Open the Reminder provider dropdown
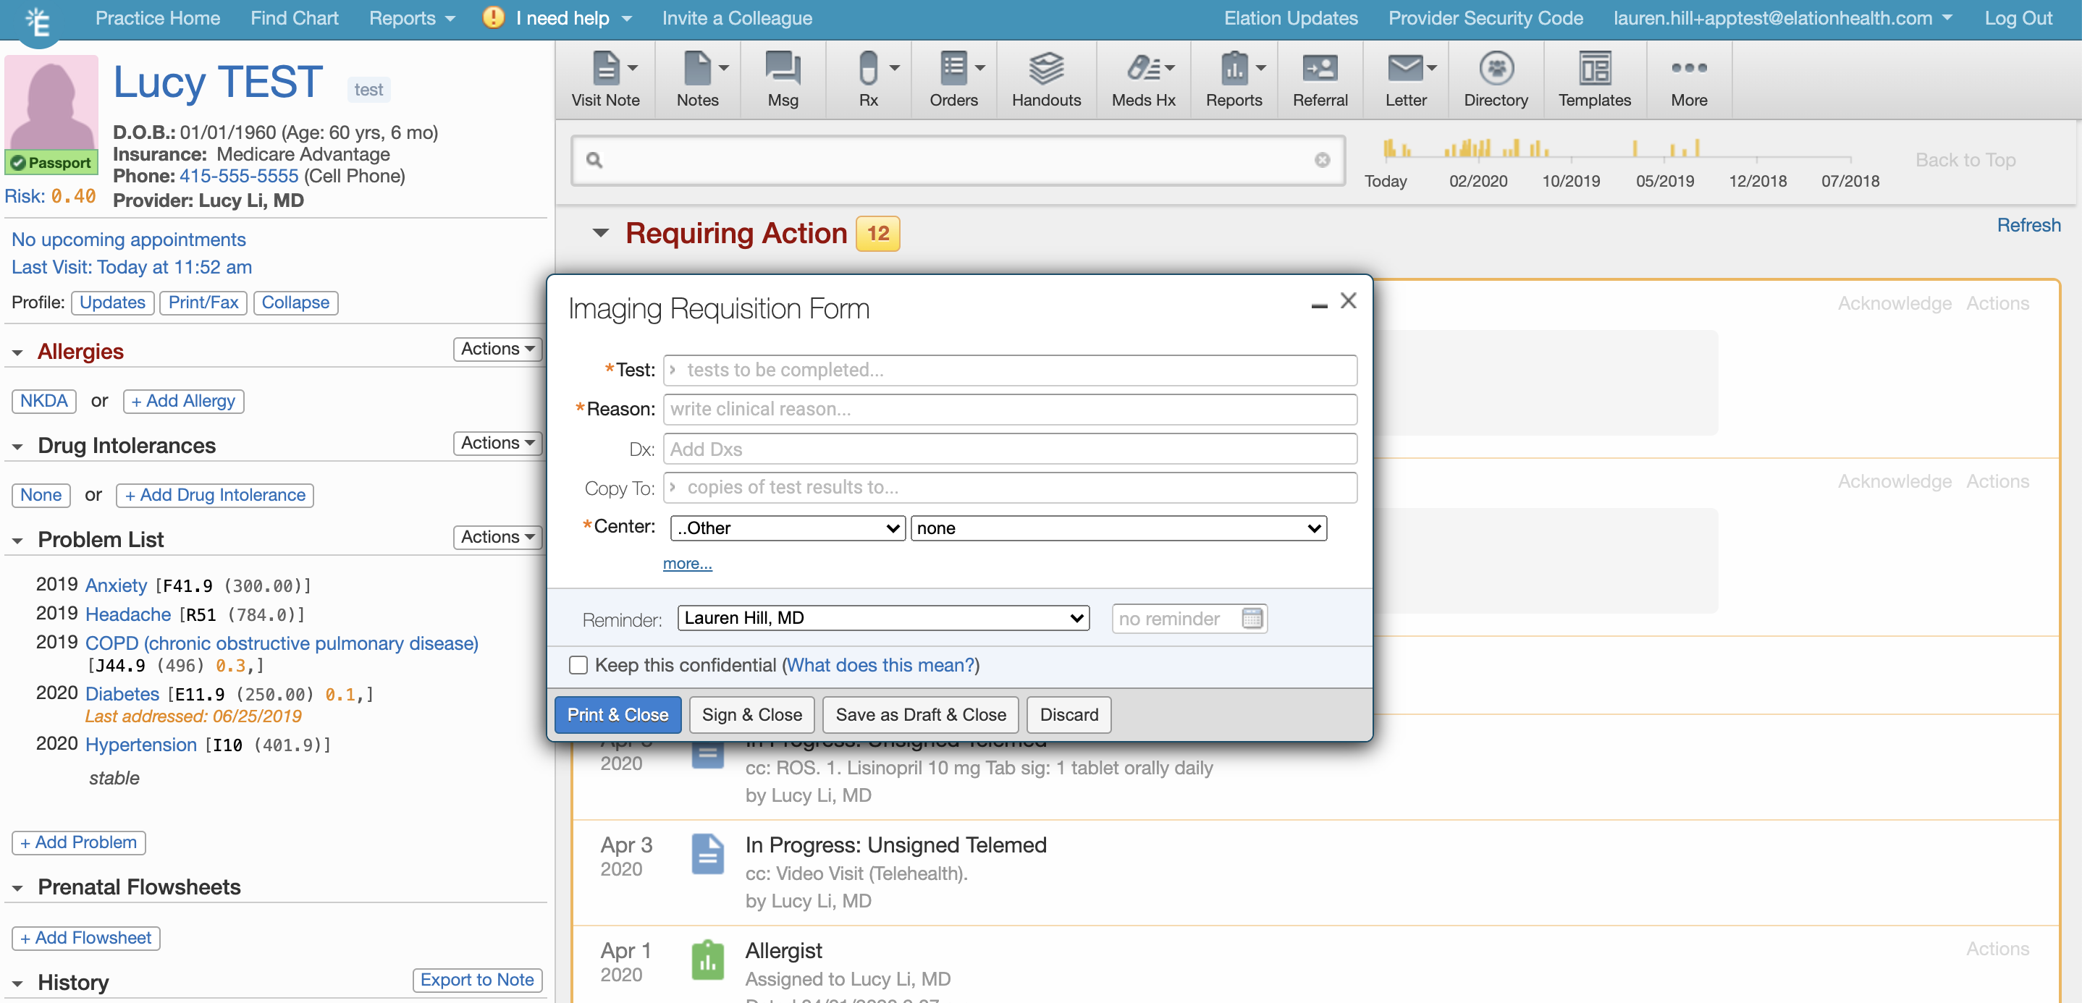This screenshot has height=1003, width=2082. point(882,617)
